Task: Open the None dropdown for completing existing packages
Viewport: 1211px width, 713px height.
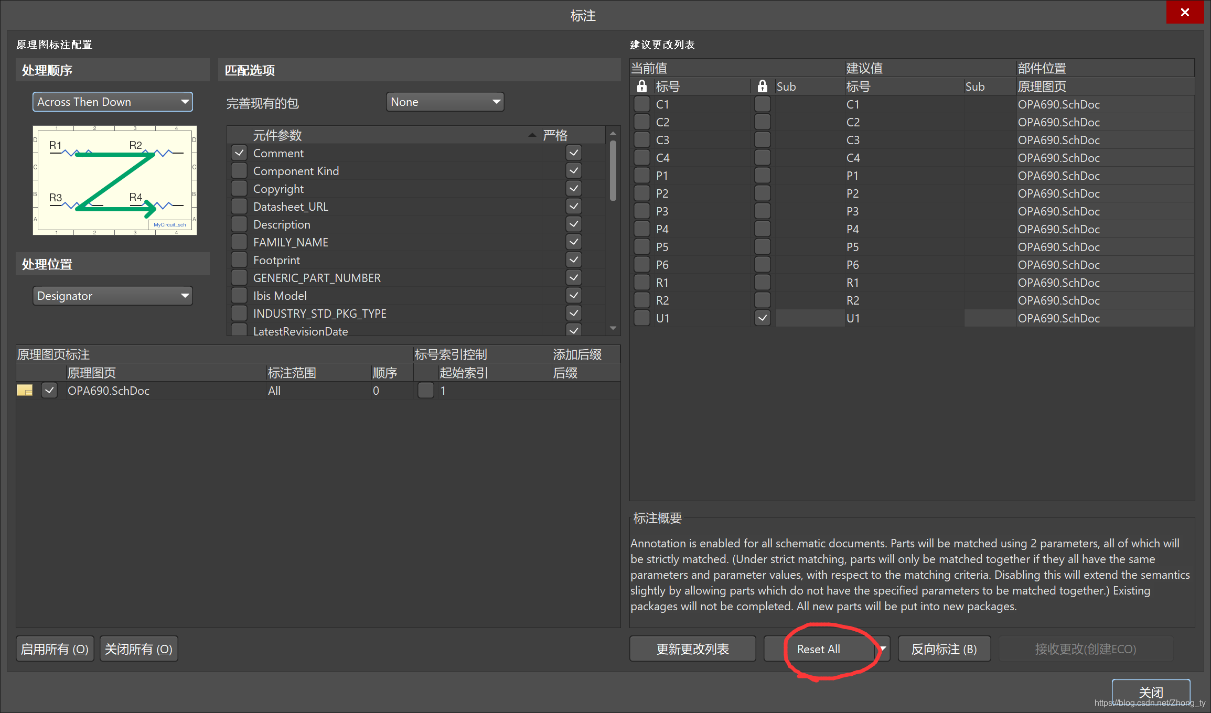Action: (445, 102)
